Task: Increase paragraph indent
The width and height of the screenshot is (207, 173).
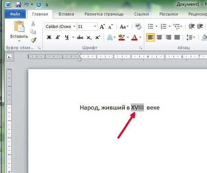Action: 200,26
